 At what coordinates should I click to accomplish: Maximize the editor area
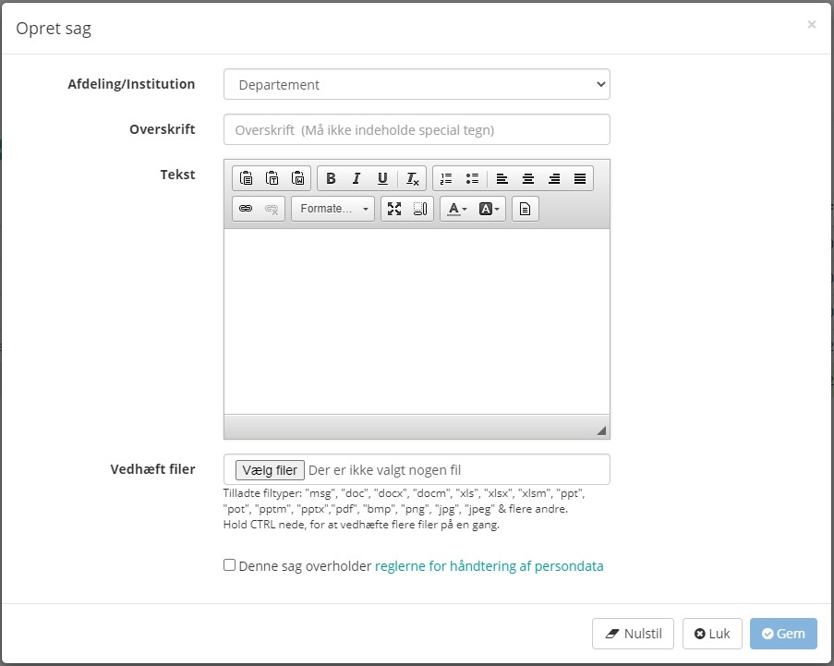coord(394,209)
